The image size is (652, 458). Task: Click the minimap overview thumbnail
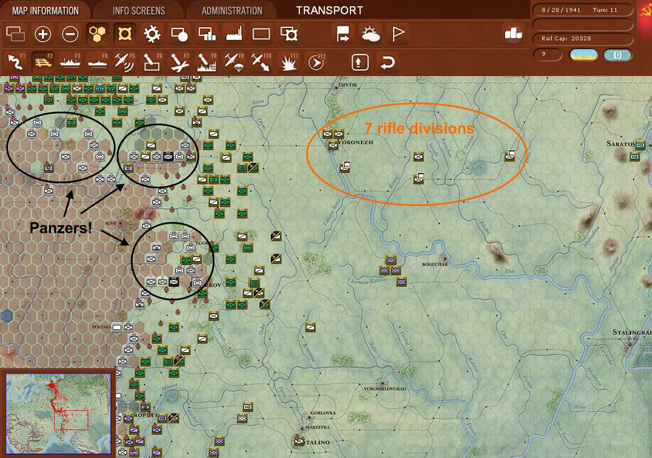pyautogui.click(x=59, y=414)
